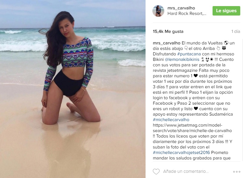Open the #michellecarvalhojetset2016 hashtag
The image size is (243, 178).
[x=181, y=152]
